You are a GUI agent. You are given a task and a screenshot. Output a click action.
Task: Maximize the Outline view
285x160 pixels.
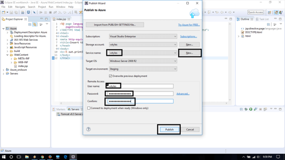pyautogui.click(x=280, y=19)
